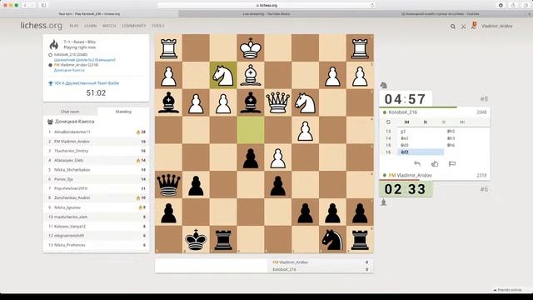Open KoloboK_216 profile in game info panel
Viewport: 533px width, 300px height.
pyautogui.click(x=71, y=54)
